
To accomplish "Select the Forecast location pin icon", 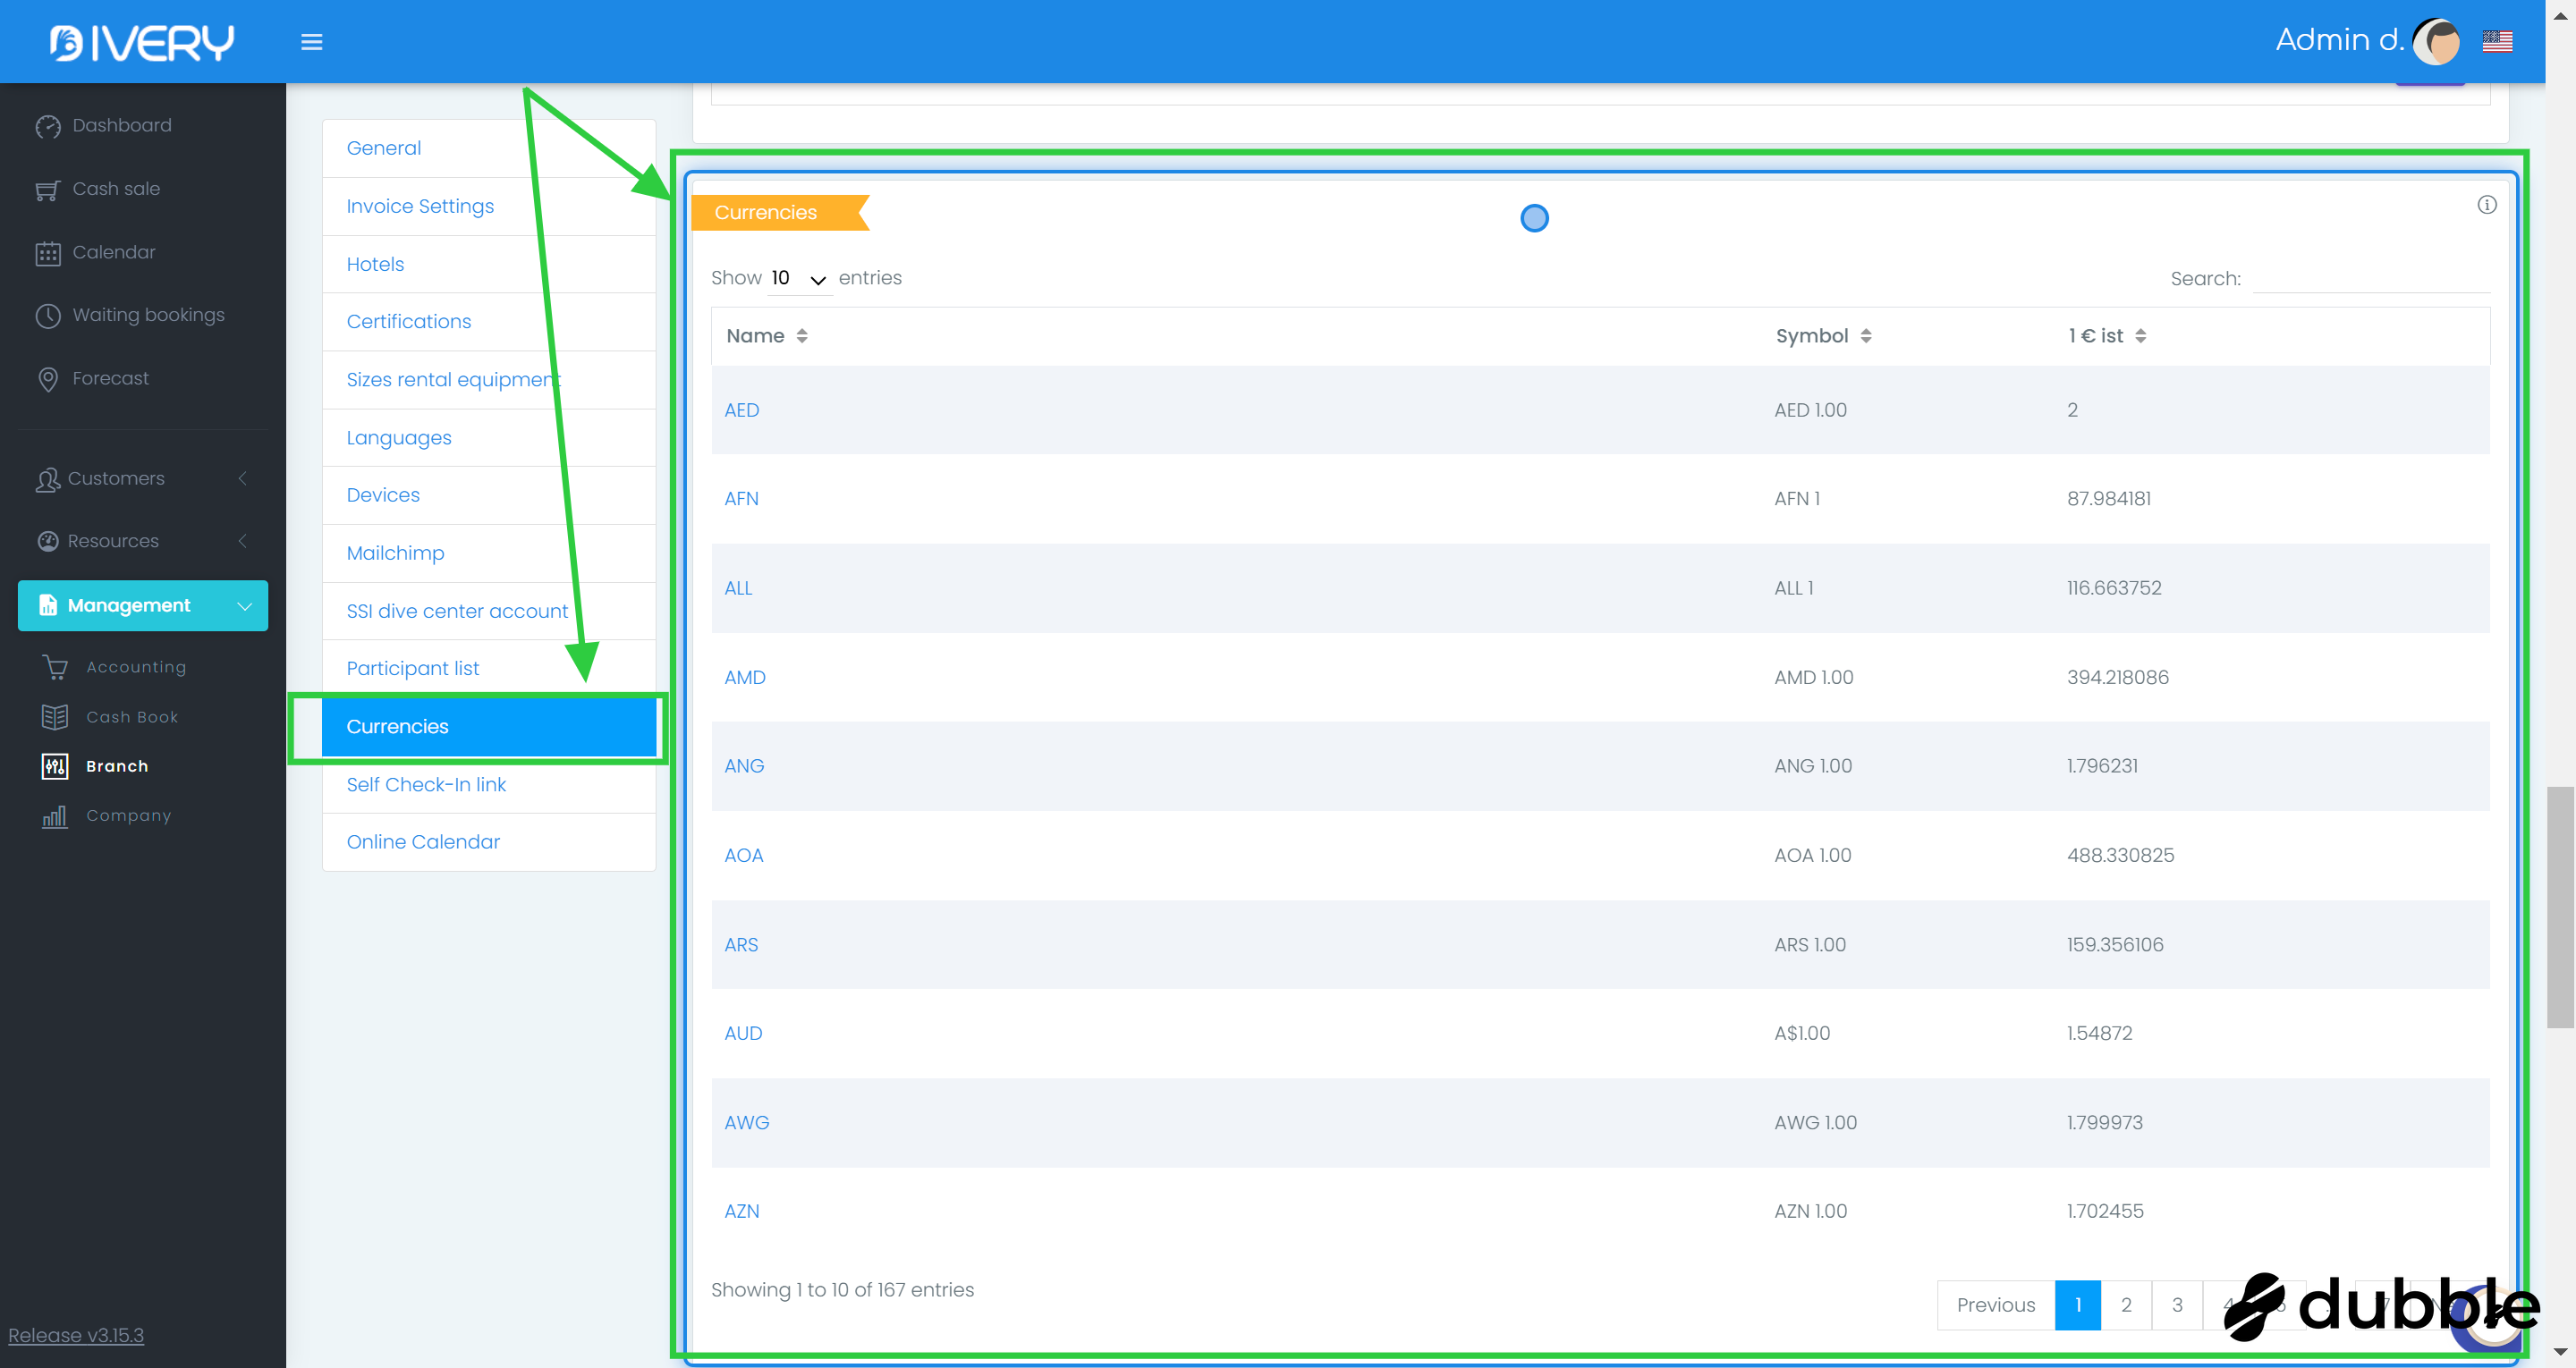I will point(47,379).
